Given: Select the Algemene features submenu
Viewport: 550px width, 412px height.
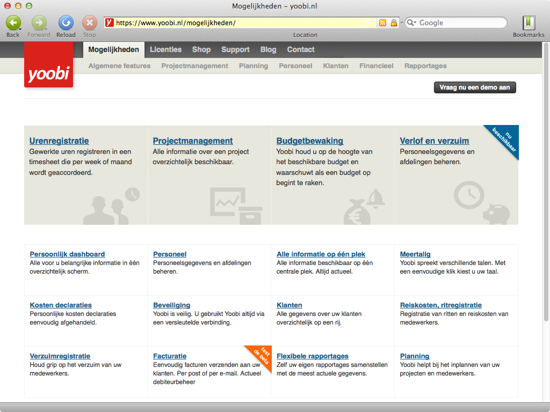Looking at the screenshot, I should click(119, 66).
